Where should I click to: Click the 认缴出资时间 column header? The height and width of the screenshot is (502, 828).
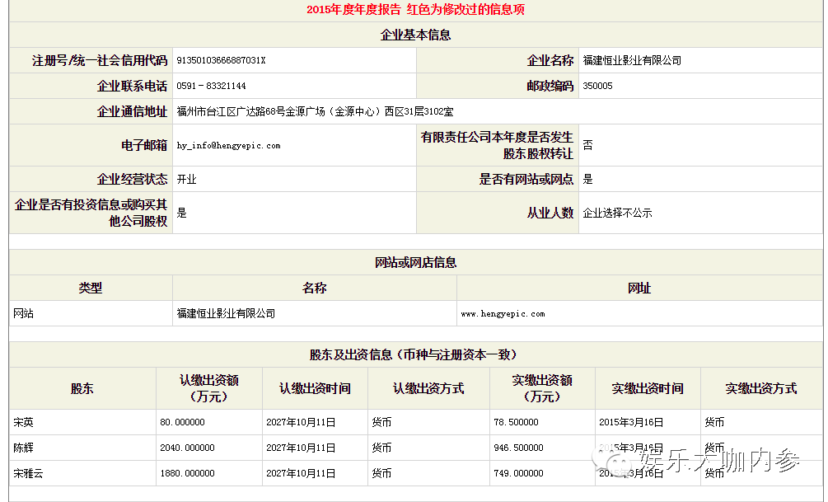point(315,388)
